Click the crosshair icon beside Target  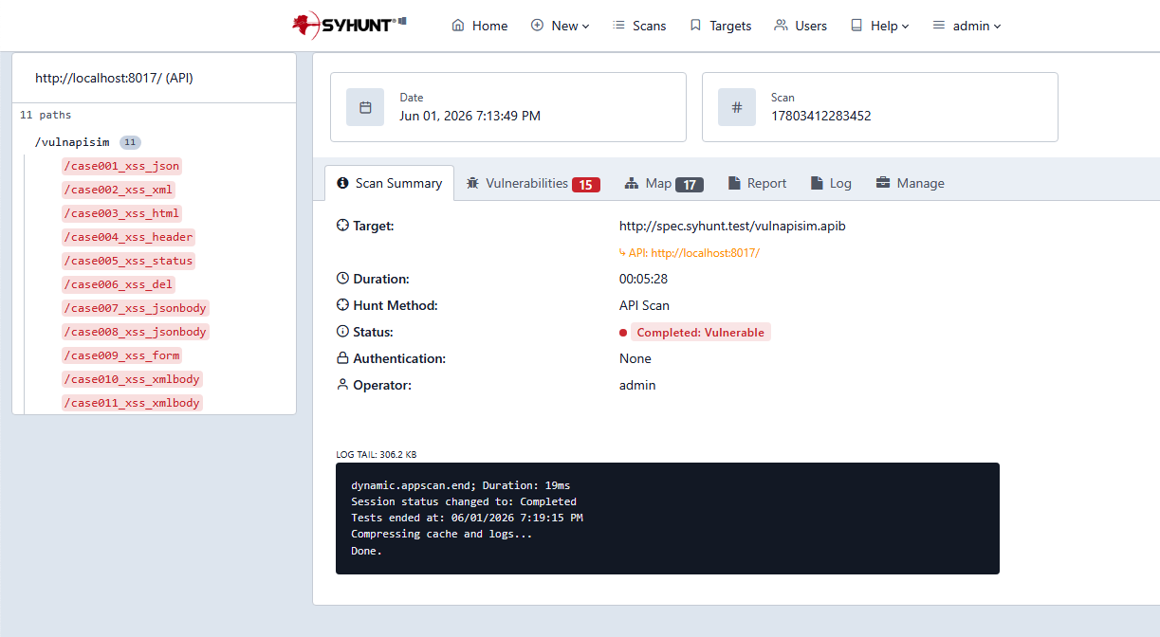click(x=342, y=226)
